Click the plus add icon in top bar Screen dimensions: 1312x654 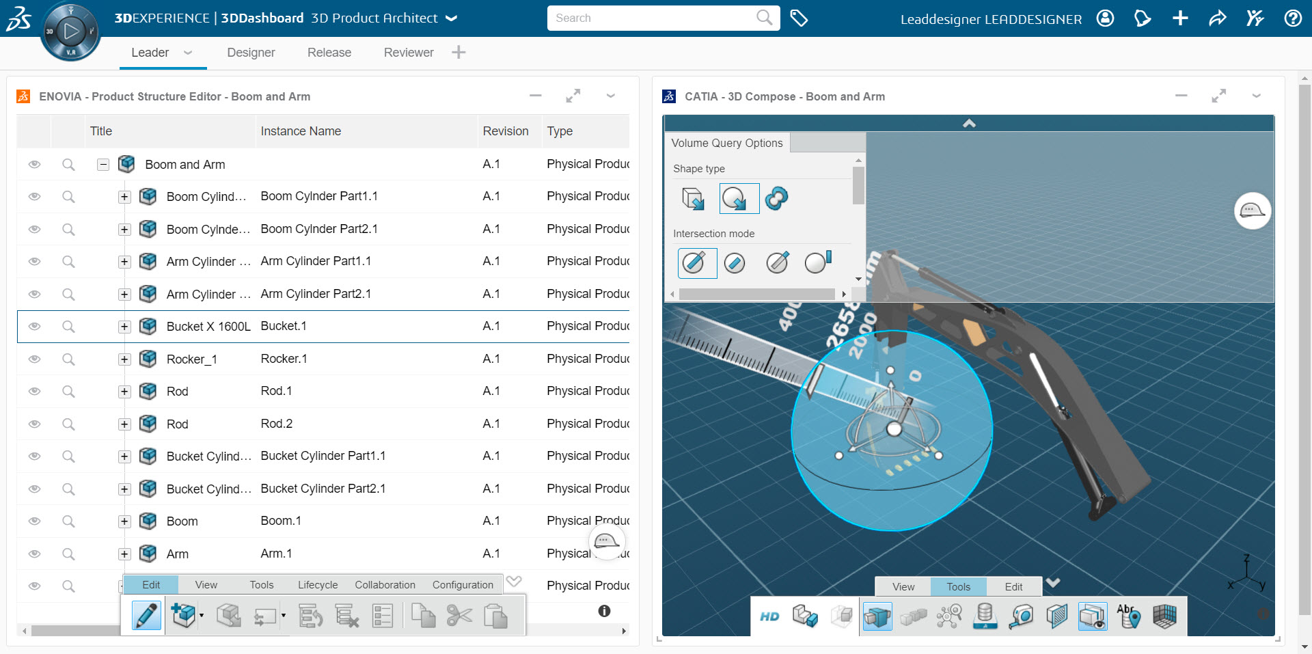point(1180,18)
